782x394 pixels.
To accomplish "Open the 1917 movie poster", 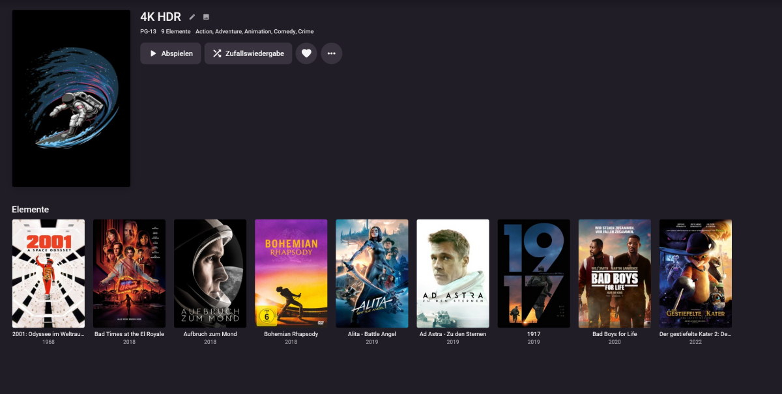I will (x=534, y=274).
